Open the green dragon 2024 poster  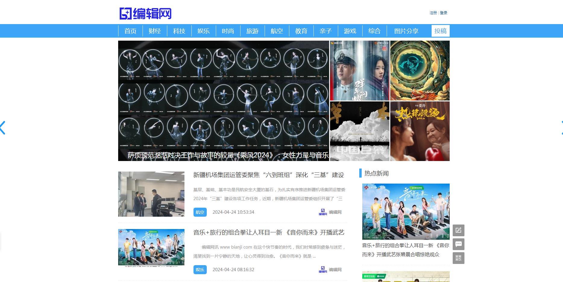(x=420, y=70)
